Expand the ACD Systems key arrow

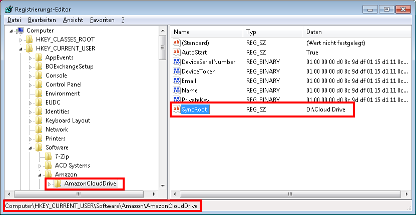tap(40, 165)
